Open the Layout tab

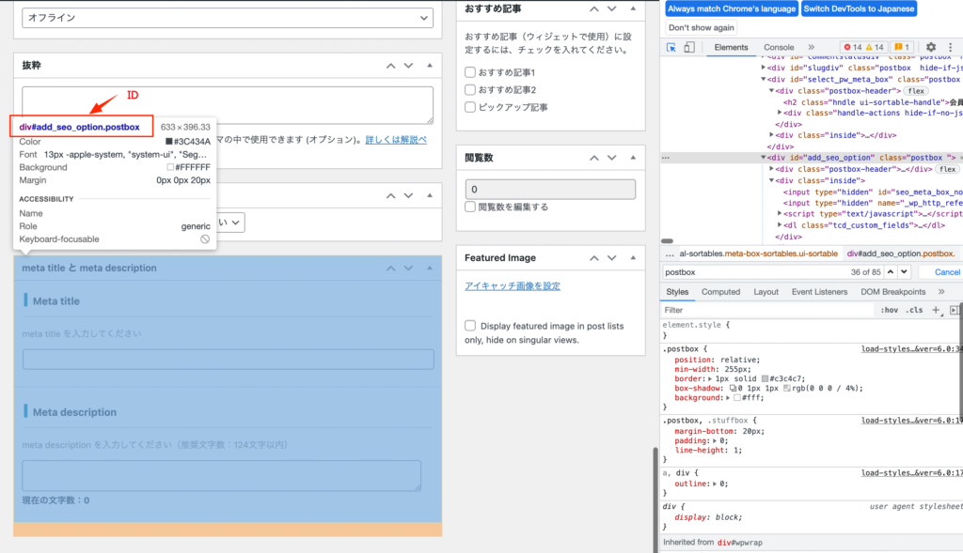point(766,292)
